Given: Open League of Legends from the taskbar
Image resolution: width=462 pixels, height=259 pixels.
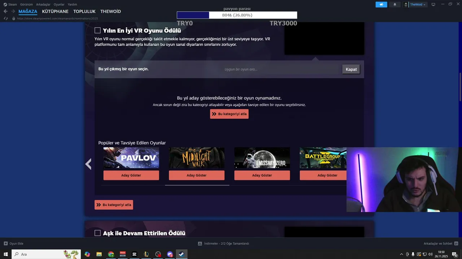Looking at the screenshot, I should 146,254.
